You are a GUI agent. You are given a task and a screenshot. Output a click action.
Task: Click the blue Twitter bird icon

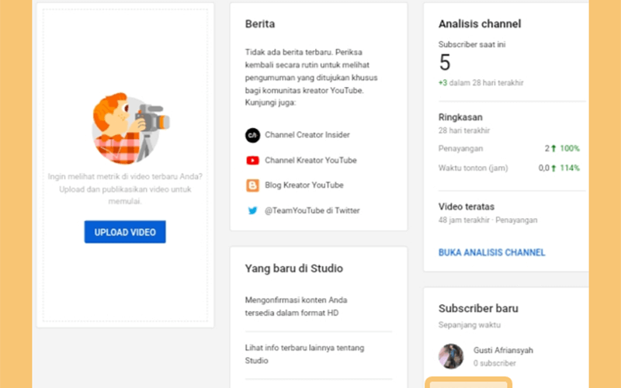[253, 210]
